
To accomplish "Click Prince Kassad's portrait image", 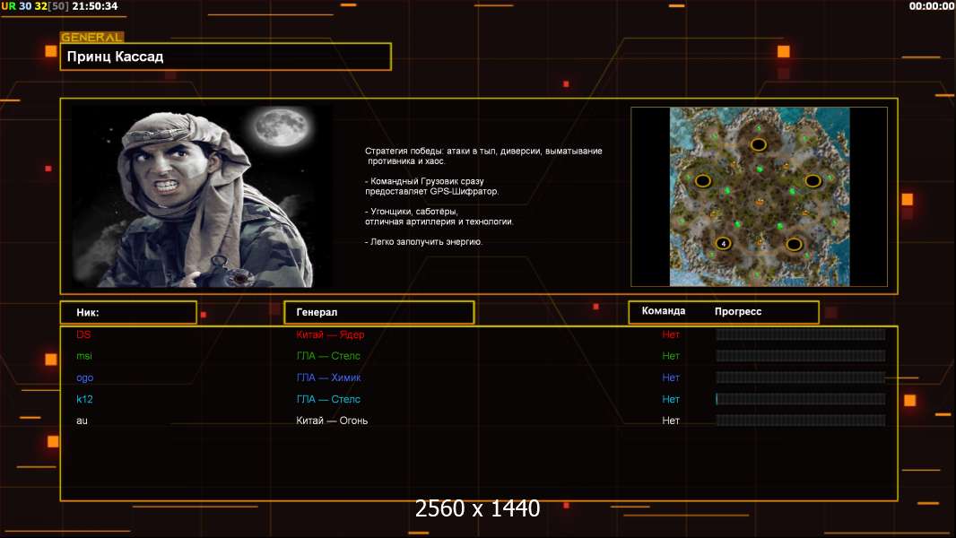I will (202, 196).
